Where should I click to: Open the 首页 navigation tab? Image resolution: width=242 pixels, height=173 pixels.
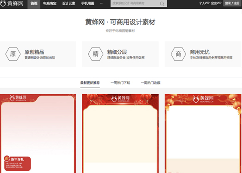point(34,3)
